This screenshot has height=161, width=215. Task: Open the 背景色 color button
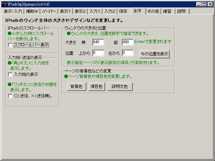[77, 87]
